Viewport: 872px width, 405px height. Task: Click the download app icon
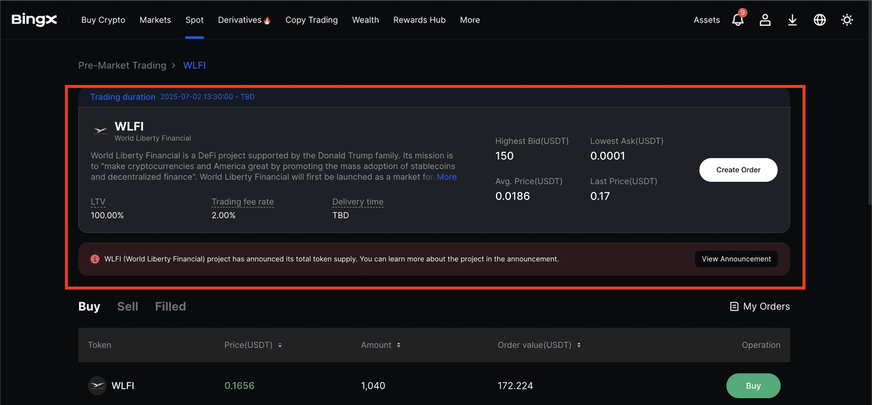[792, 20]
